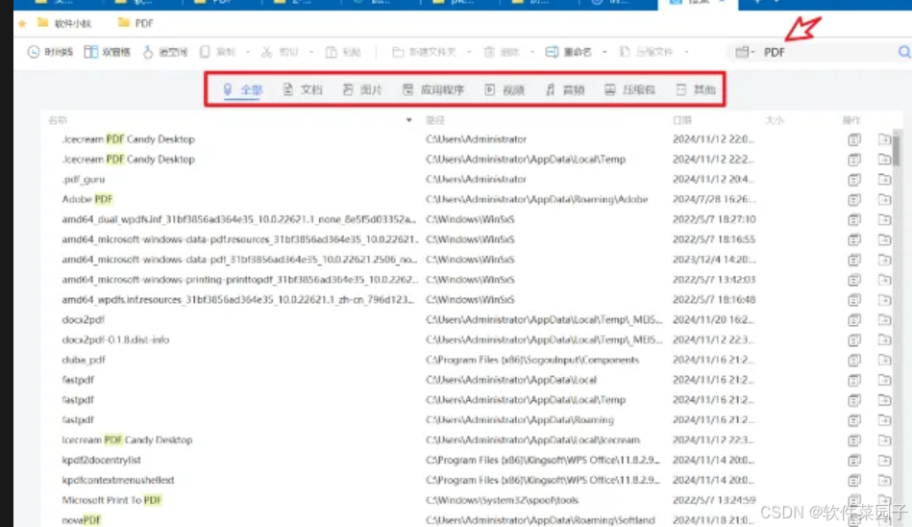
Task: Open the PDF favorites folder shortcut
Action: click(x=135, y=23)
